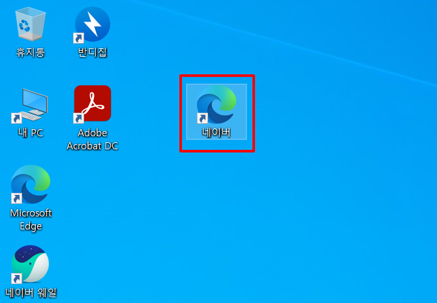This screenshot has width=437, height=303.
Task: Select the 반디집 shortcut icon
Action: (92, 25)
